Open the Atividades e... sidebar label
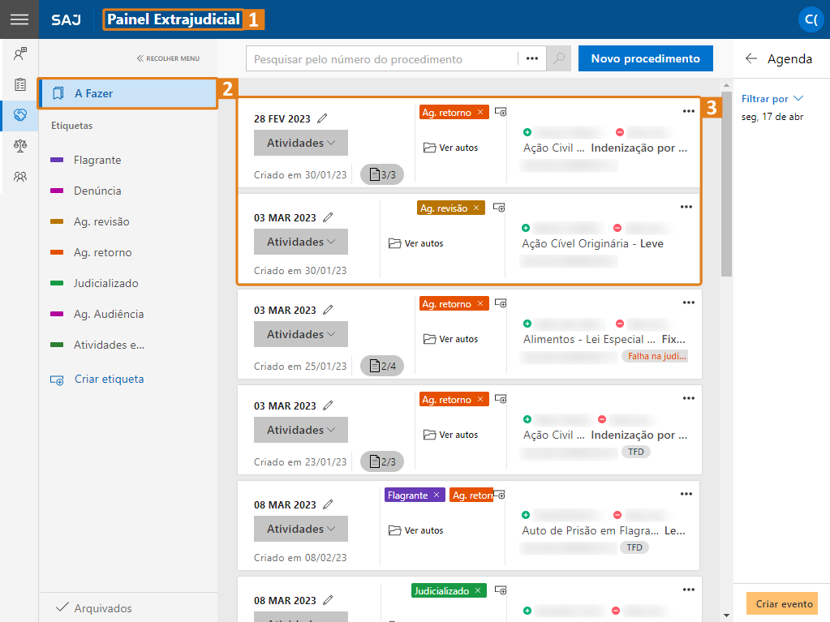830x622 pixels. coord(109,345)
